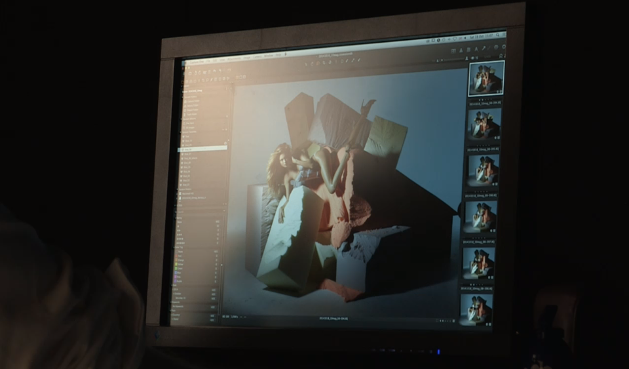
Task: Select the Trash Folder item
Action: point(191,114)
